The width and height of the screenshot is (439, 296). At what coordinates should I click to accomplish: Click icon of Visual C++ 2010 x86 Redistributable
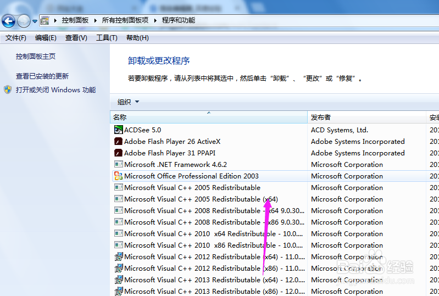click(119, 245)
